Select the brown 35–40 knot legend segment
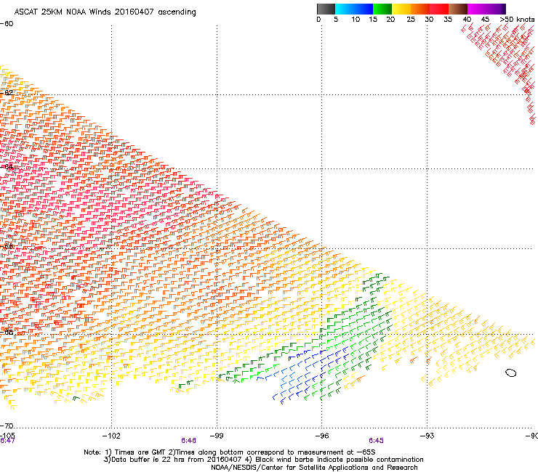This screenshot has width=538, height=472. pyautogui.click(x=458, y=9)
